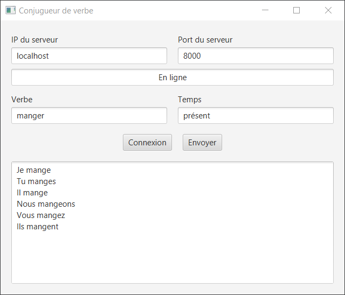The image size is (345, 295).
Task: Select the line 'Il mange'
Action: pyautogui.click(x=32, y=193)
